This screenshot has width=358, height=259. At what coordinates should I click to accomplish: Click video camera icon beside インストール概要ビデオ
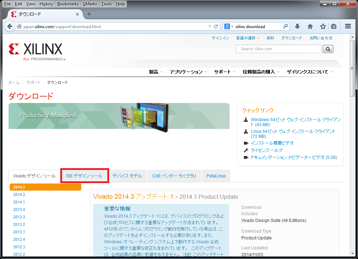pos(246,143)
